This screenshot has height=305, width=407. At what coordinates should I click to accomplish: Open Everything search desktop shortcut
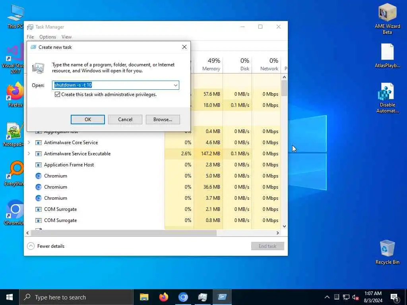click(14, 173)
